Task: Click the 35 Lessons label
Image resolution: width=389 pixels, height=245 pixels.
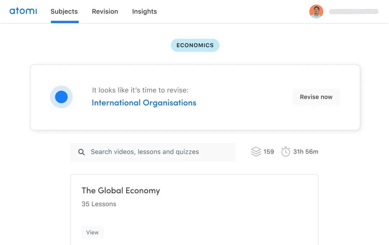Action: coord(99,204)
